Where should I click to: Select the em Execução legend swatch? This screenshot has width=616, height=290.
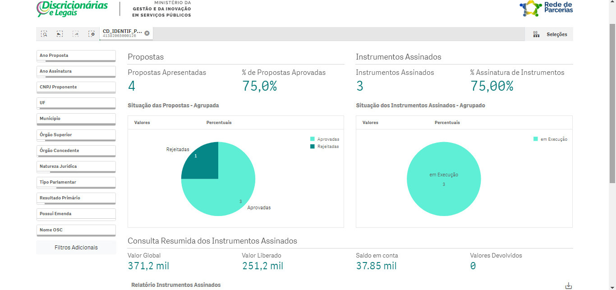[536, 139]
